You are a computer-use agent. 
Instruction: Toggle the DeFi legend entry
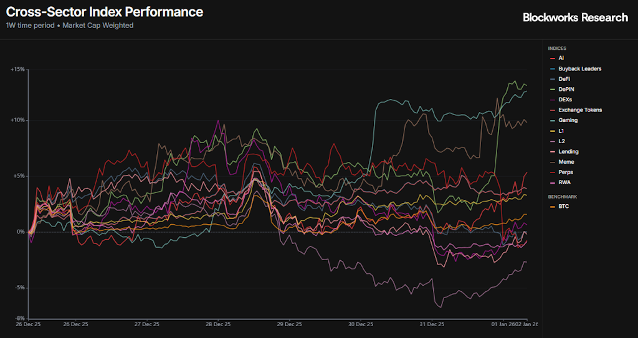[x=564, y=79]
